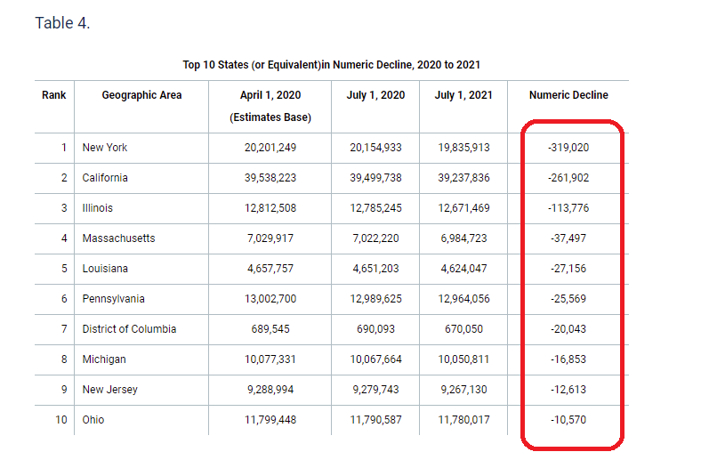The width and height of the screenshot is (709, 460).
Task: Click the 'July 1, 2021' column header
Action: (463, 95)
